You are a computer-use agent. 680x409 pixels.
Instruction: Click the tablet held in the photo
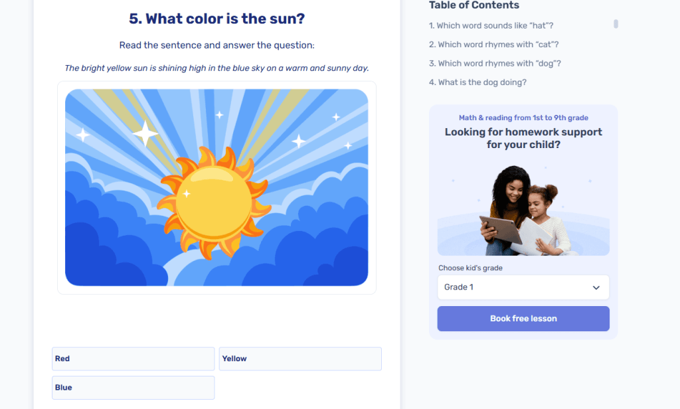(500, 228)
